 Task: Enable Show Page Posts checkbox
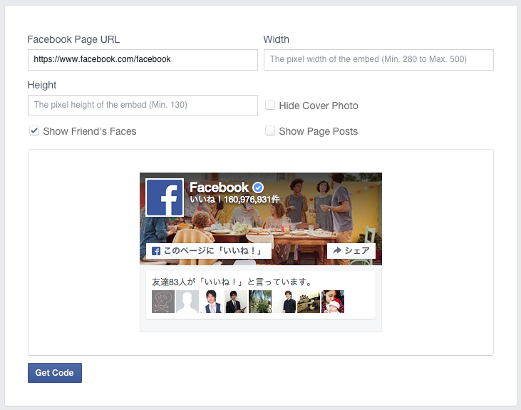coord(270,130)
